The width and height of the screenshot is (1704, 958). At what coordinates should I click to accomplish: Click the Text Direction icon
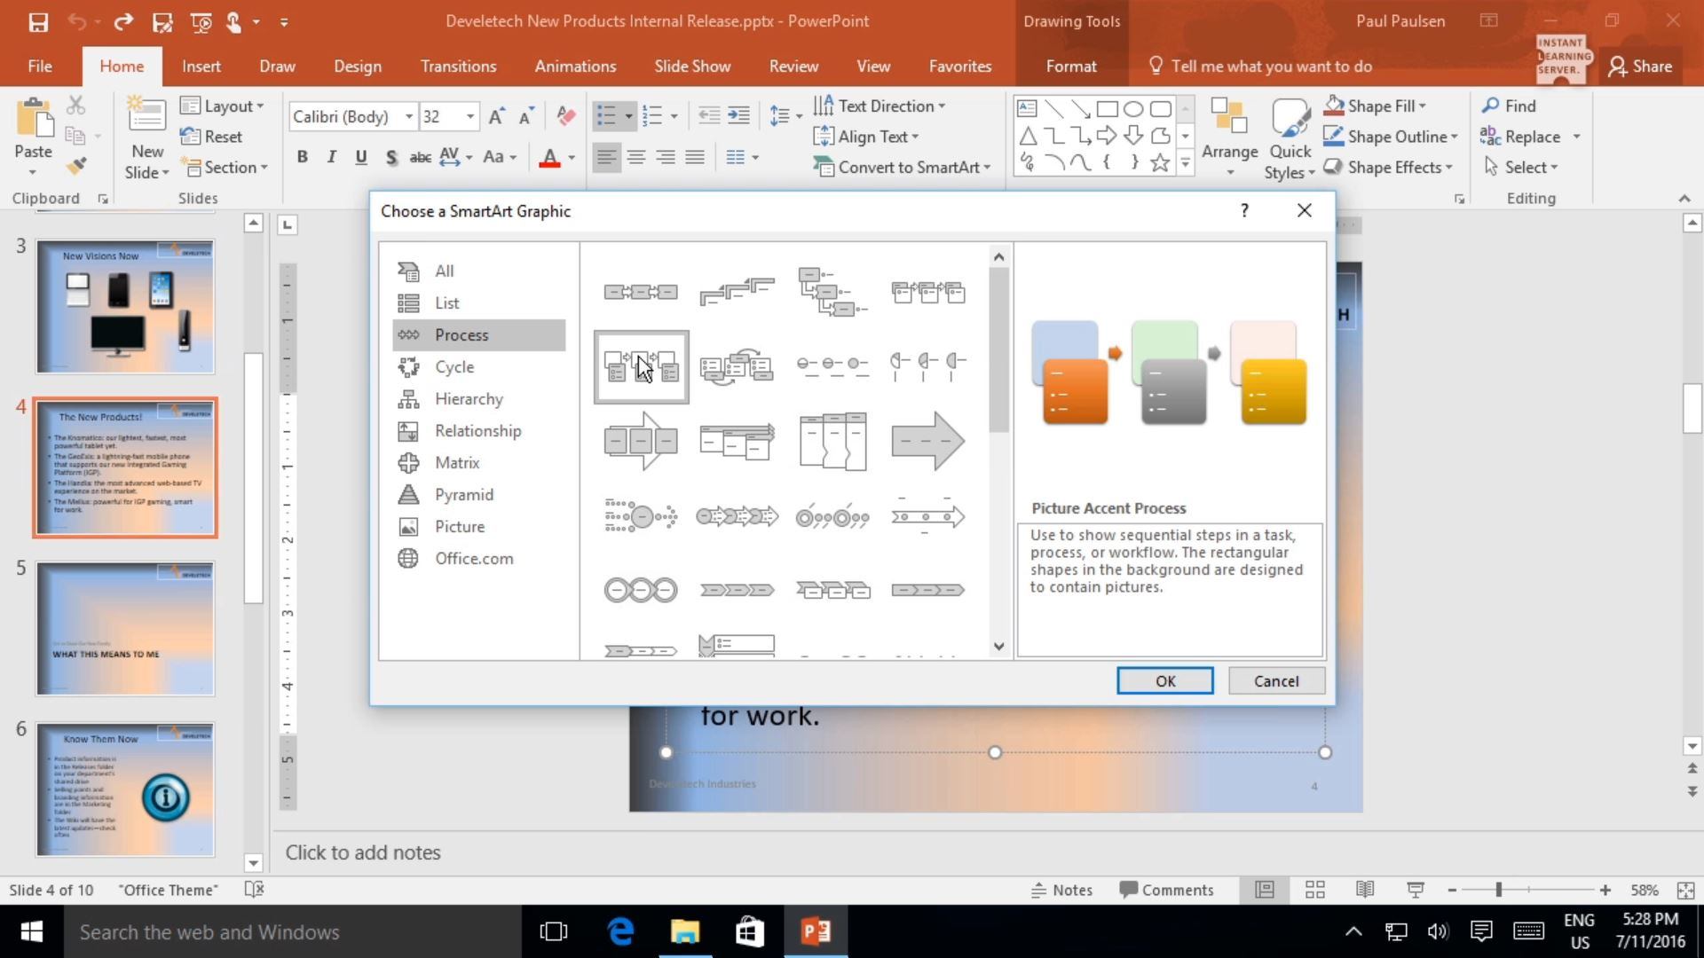[825, 106]
